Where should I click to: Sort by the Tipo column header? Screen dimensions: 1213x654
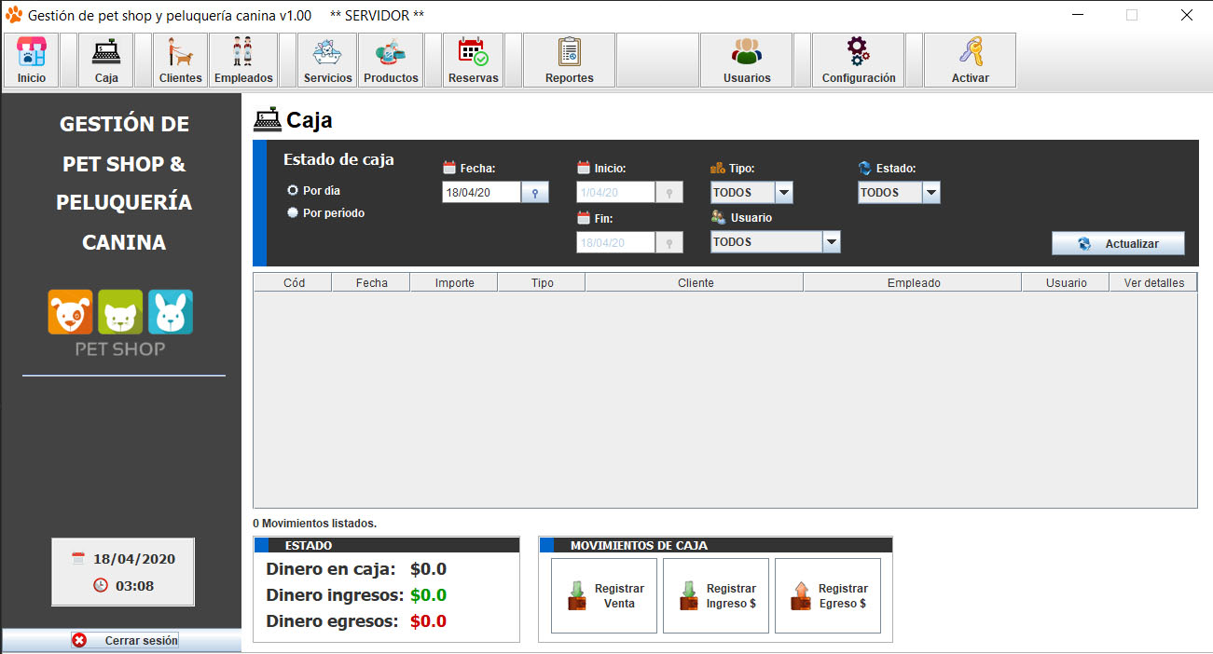pyautogui.click(x=542, y=282)
